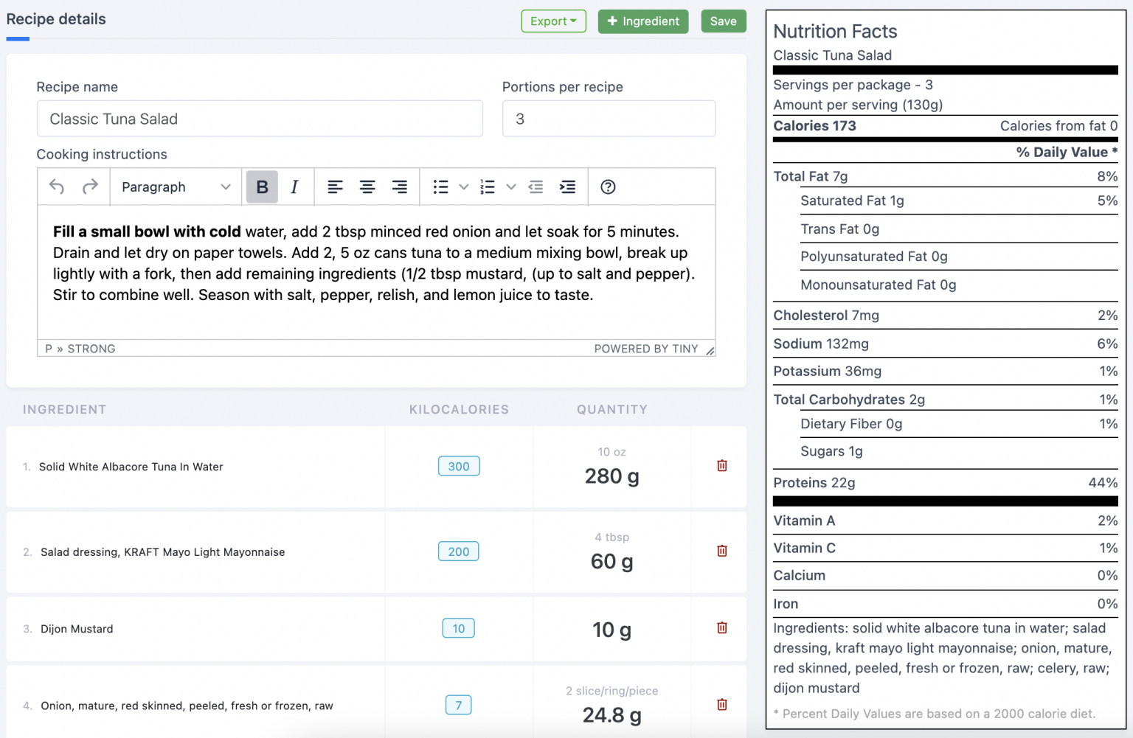Viewport: 1133px width, 738px height.
Task: Apply a numbered list in the editor
Action: [487, 187]
